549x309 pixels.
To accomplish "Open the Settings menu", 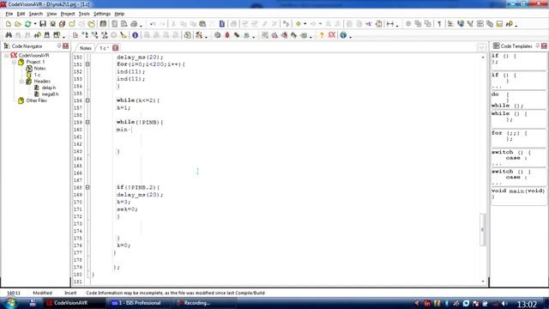I will point(102,14).
